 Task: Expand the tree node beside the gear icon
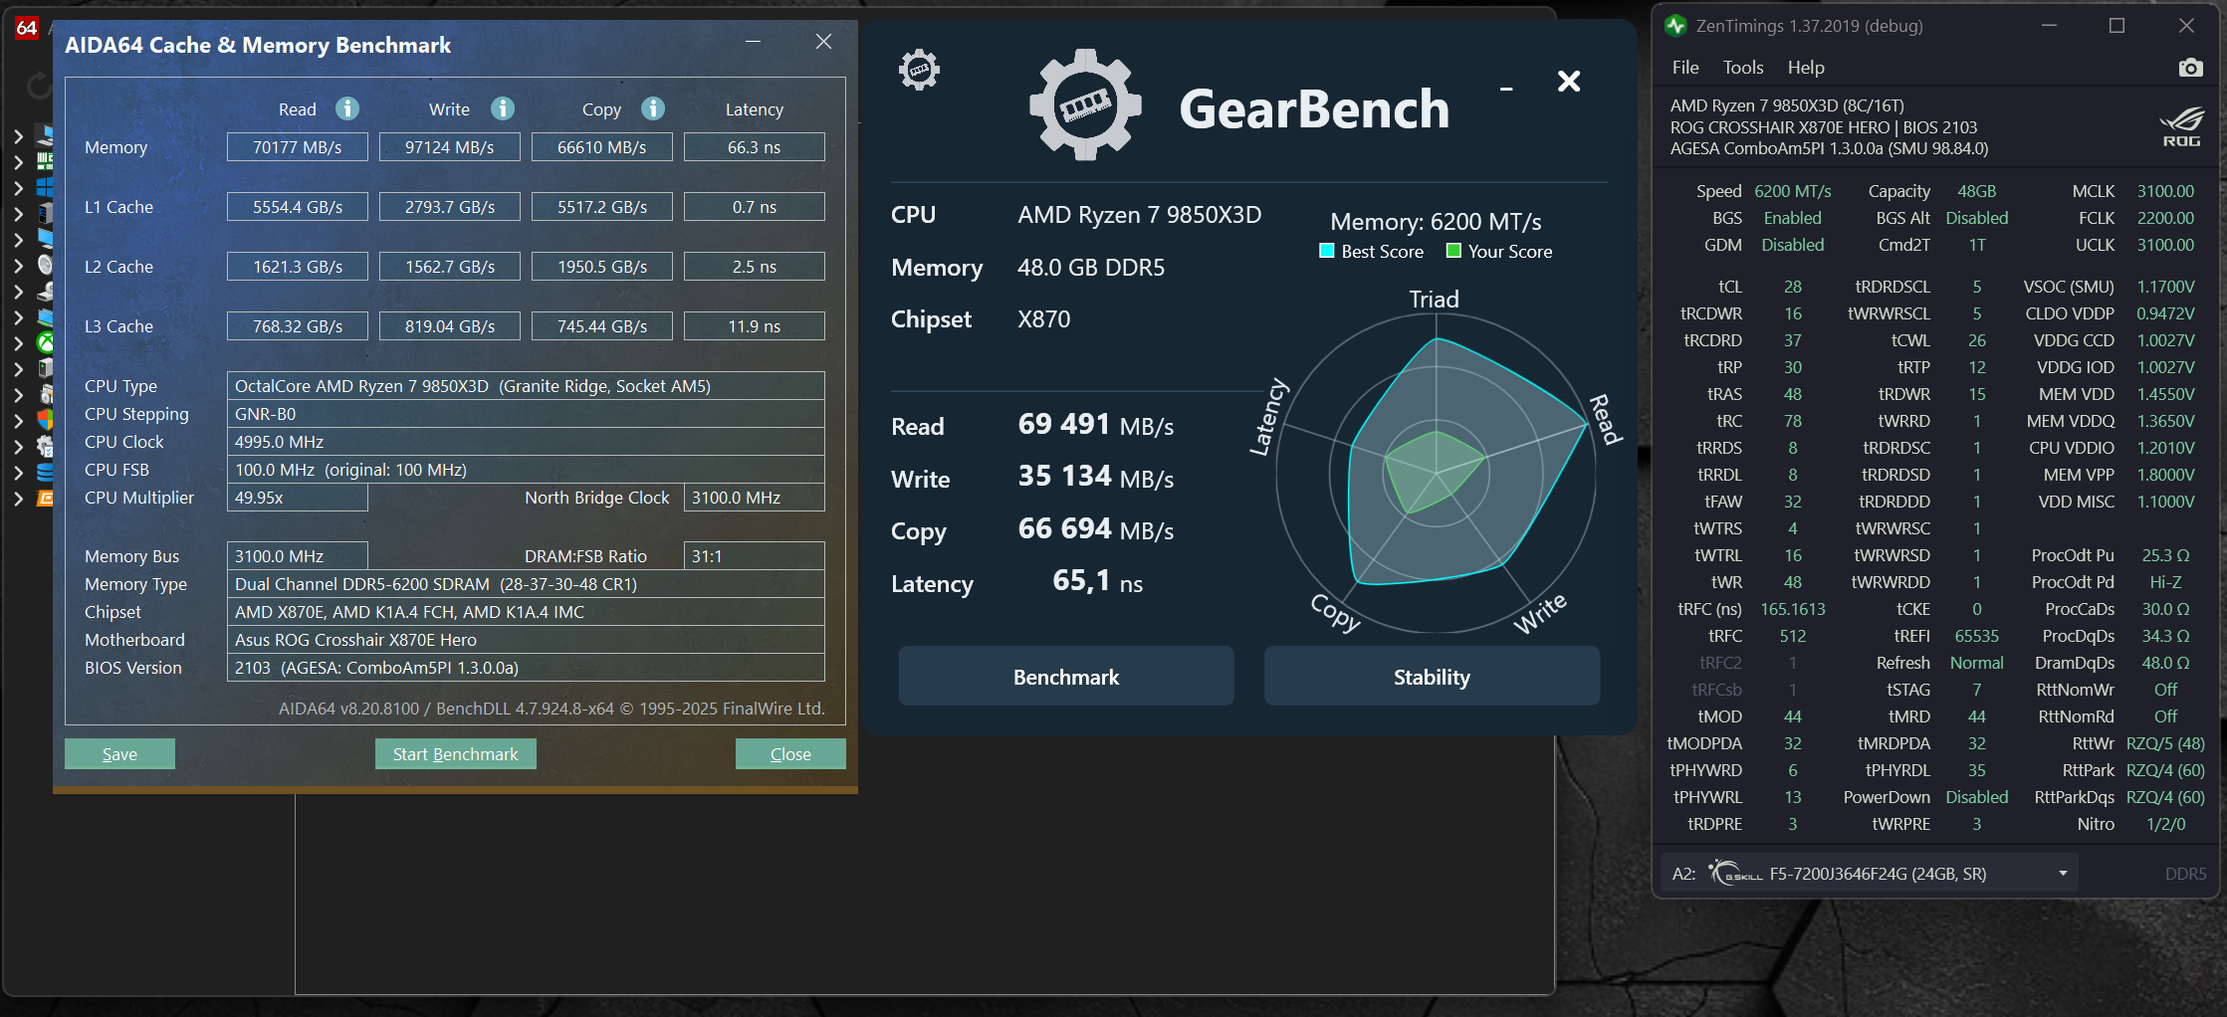click(x=19, y=446)
